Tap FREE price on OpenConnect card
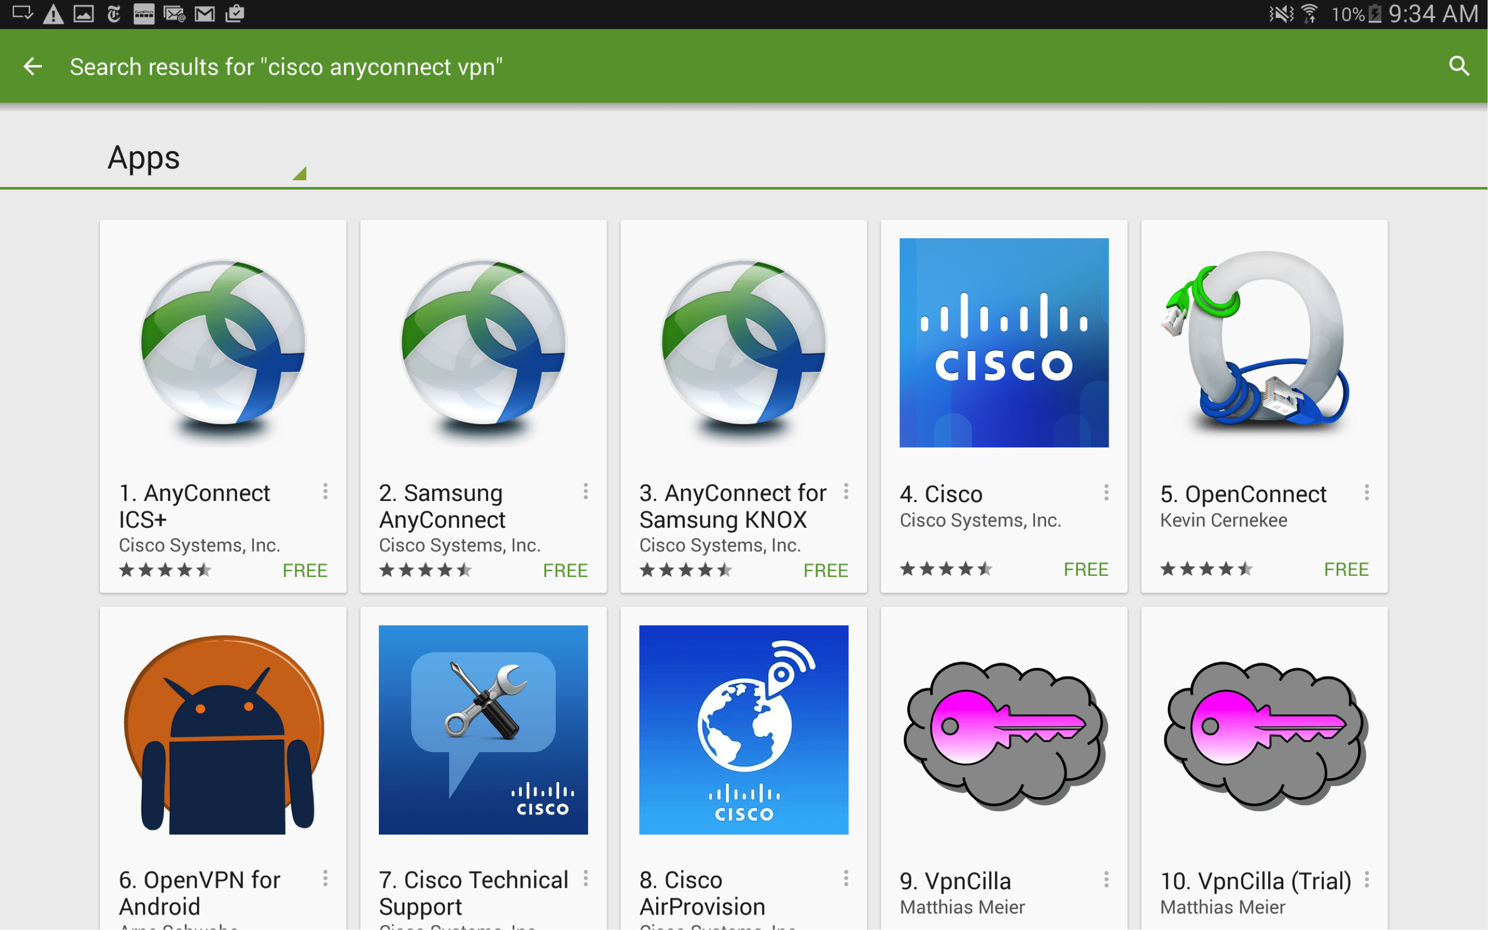The height and width of the screenshot is (930, 1488). (x=1346, y=570)
